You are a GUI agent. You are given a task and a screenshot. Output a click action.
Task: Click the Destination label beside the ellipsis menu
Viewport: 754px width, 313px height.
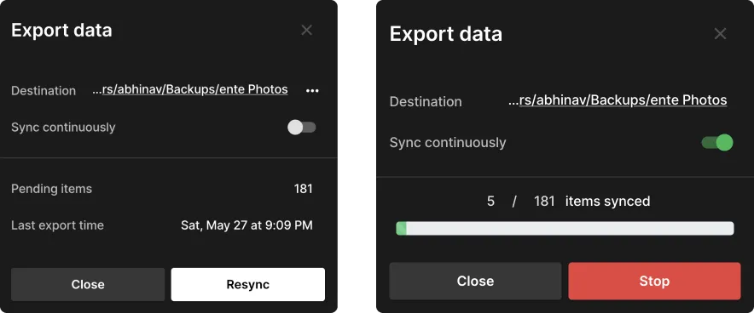[43, 91]
